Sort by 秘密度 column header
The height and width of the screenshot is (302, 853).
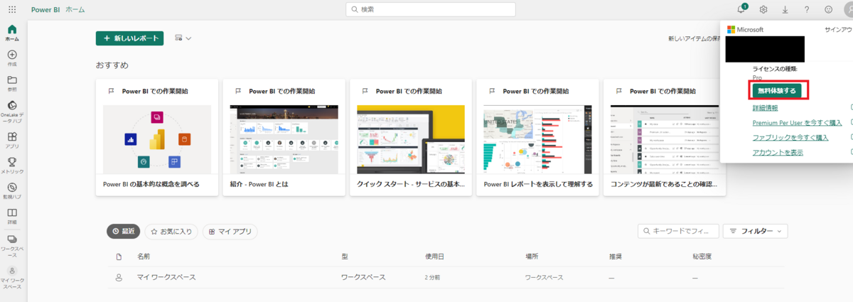coord(702,256)
